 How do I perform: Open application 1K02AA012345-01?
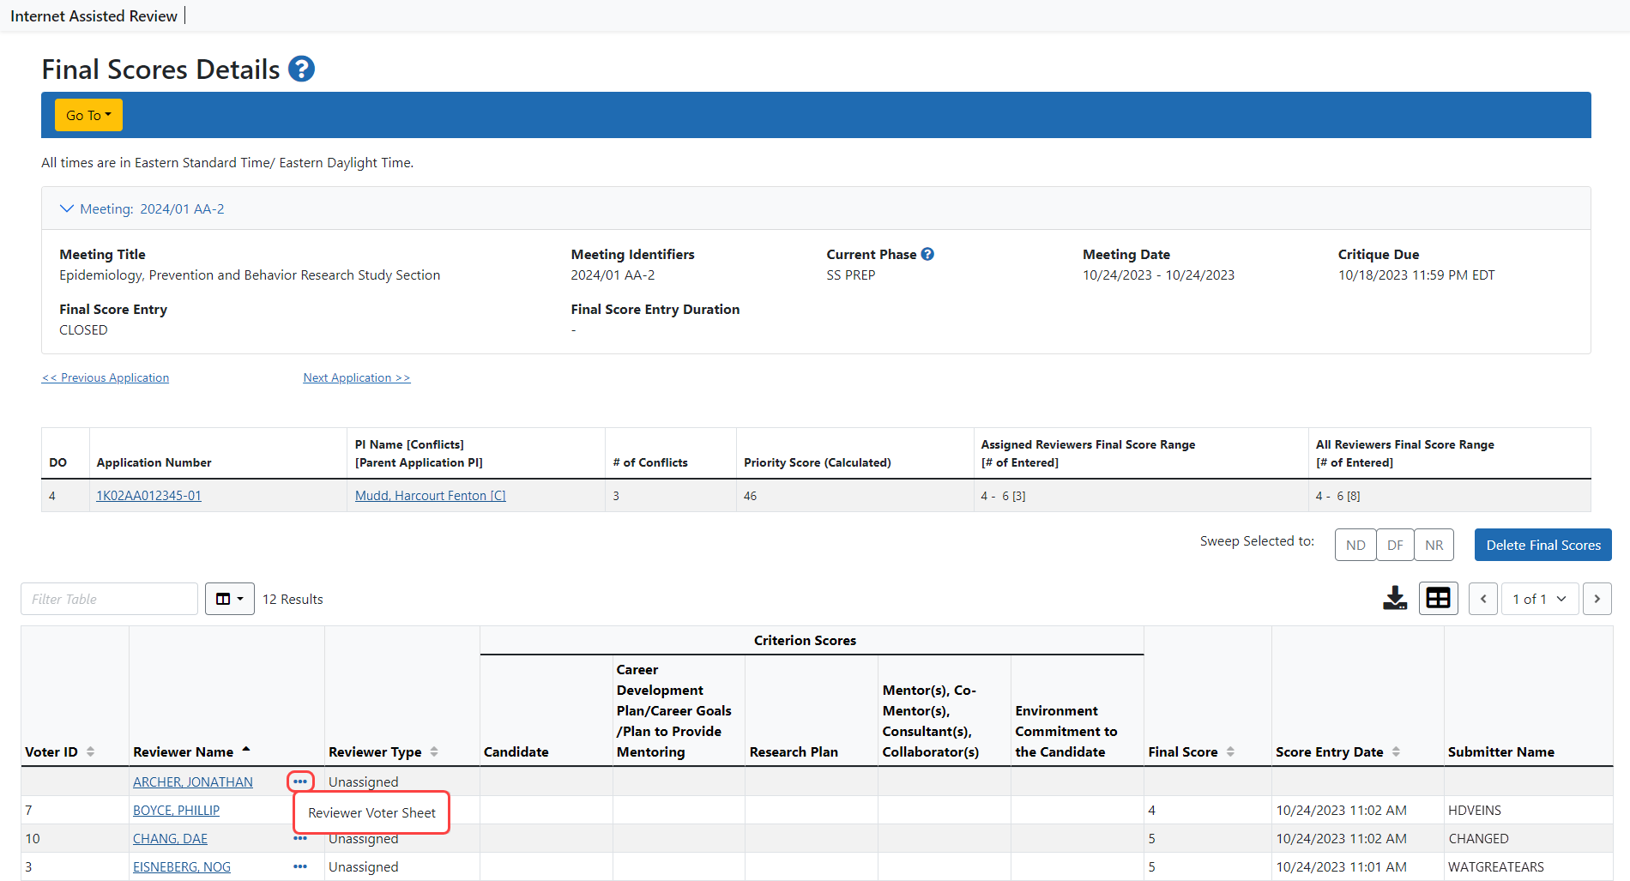click(x=148, y=496)
